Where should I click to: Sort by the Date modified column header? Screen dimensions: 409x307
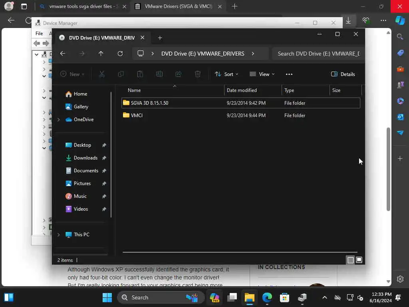[253, 90]
